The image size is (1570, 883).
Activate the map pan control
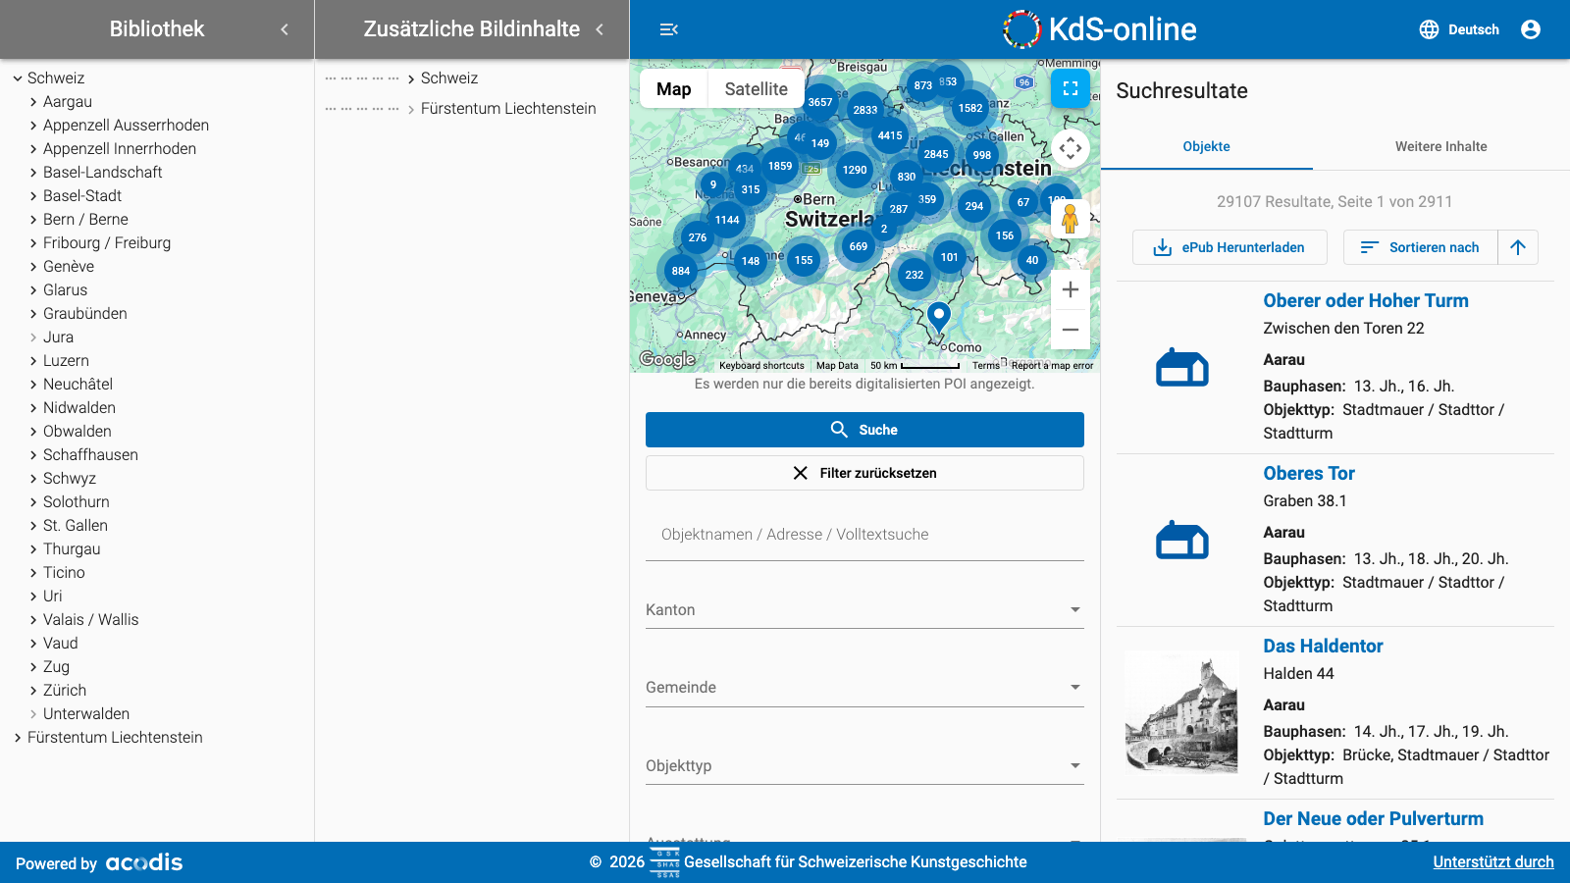click(1072, 148)
